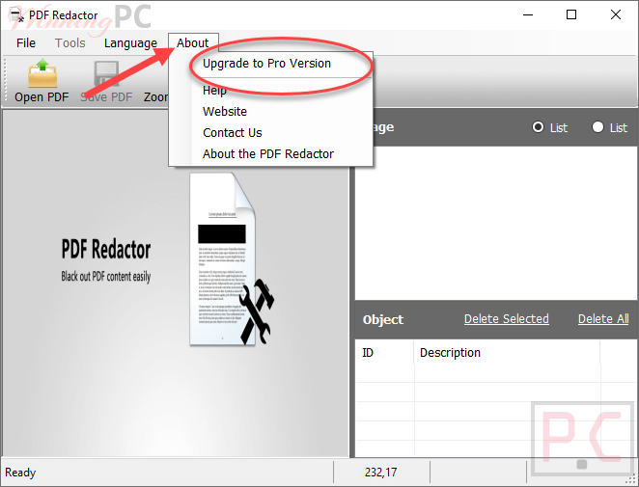Screen dimensions: 639x487
Task: Click the Description column header
Action: [507, 353]
